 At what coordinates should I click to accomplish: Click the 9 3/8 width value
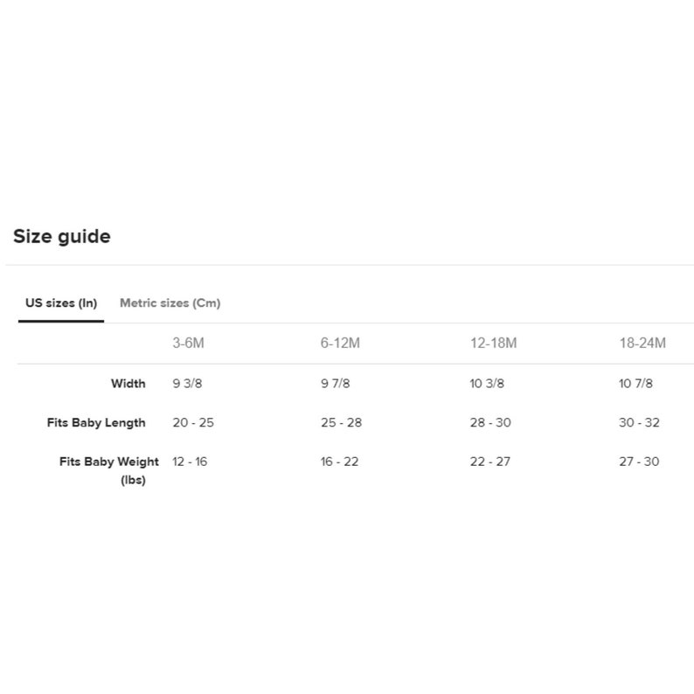187,384
